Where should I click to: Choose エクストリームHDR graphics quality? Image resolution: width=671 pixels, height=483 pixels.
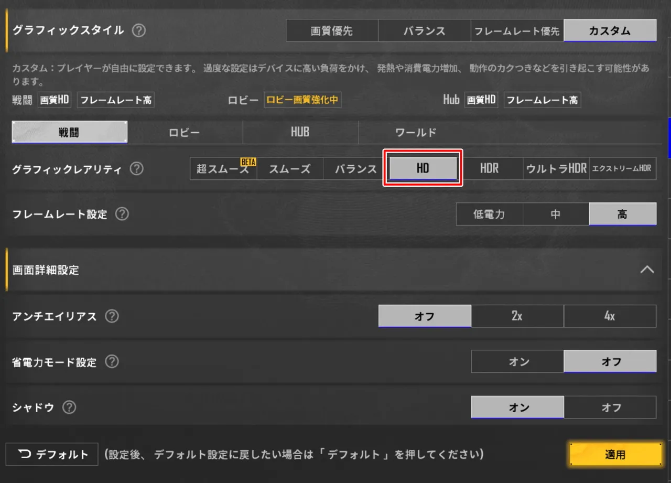click(x=623, y=169)
